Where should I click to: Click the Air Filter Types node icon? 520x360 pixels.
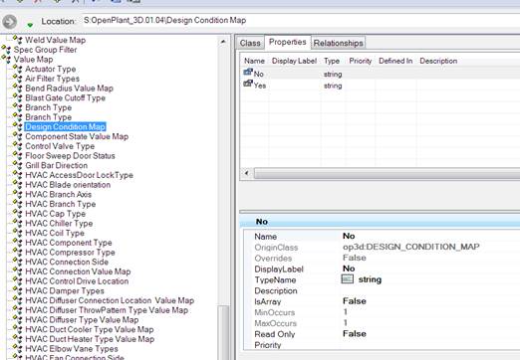(x=18, y=78)
